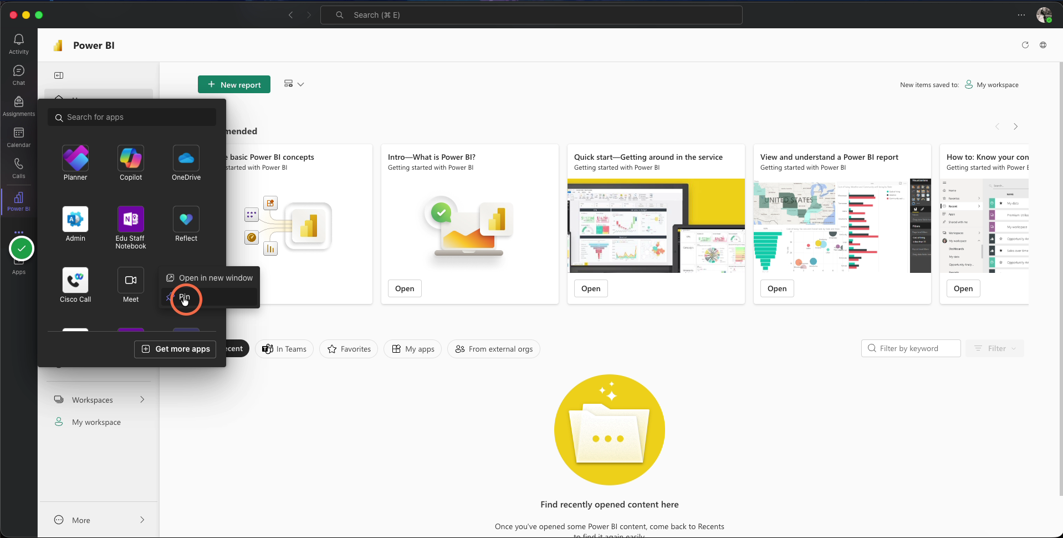This screenshot has height=538, width=1063.
Task: Launch the Edu Staff Notebook app
Action: (x=131, y=220)
